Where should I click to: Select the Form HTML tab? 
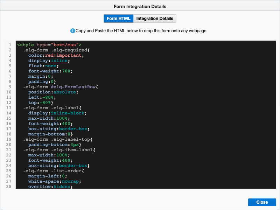pos(118,19)
